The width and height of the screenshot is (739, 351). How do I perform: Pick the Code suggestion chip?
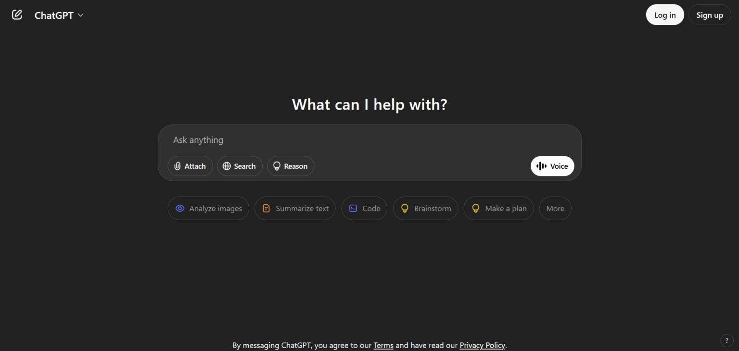click(x=364, y=209)
